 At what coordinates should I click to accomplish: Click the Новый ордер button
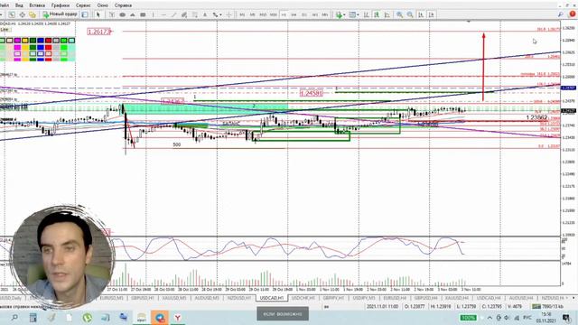tap(61, 14)
